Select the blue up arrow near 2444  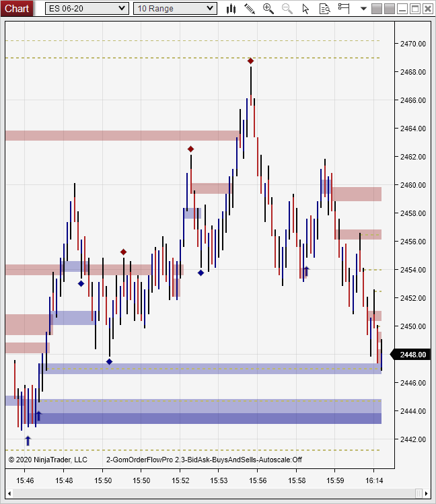(x=38, y=416)
